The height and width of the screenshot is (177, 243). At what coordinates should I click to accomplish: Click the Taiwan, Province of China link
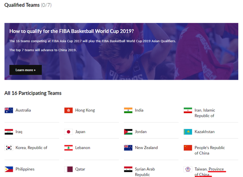(209, 172)
